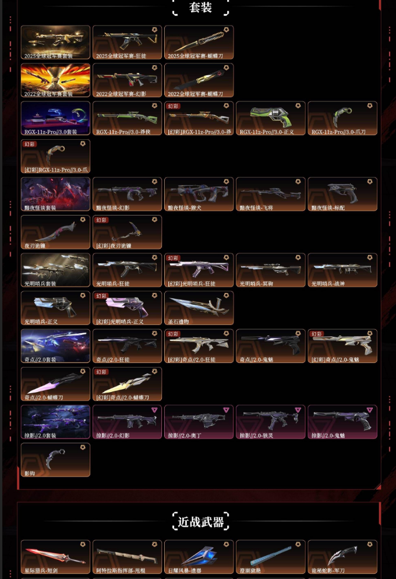
Task: Select the 黯夜怪谈-幻影 weapon skin
Action: pyautogui.click(x=128, y=194)
